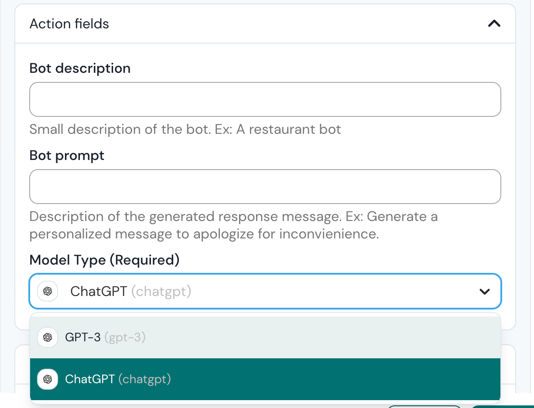This screenshot has height=408, width=534.
Task: Click the OpenAI icon beside GPT-3
Action: coord(48,337)
